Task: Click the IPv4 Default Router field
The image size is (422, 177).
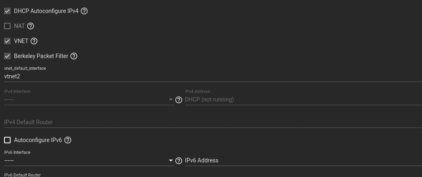Action: pyautogui.click(x=213, y=122)
